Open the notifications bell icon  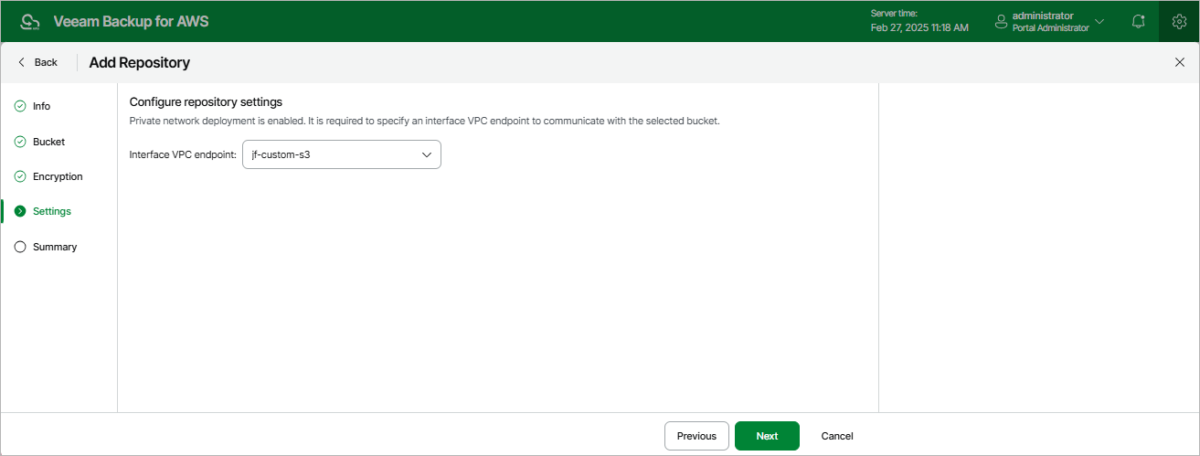pos(1138,21)
